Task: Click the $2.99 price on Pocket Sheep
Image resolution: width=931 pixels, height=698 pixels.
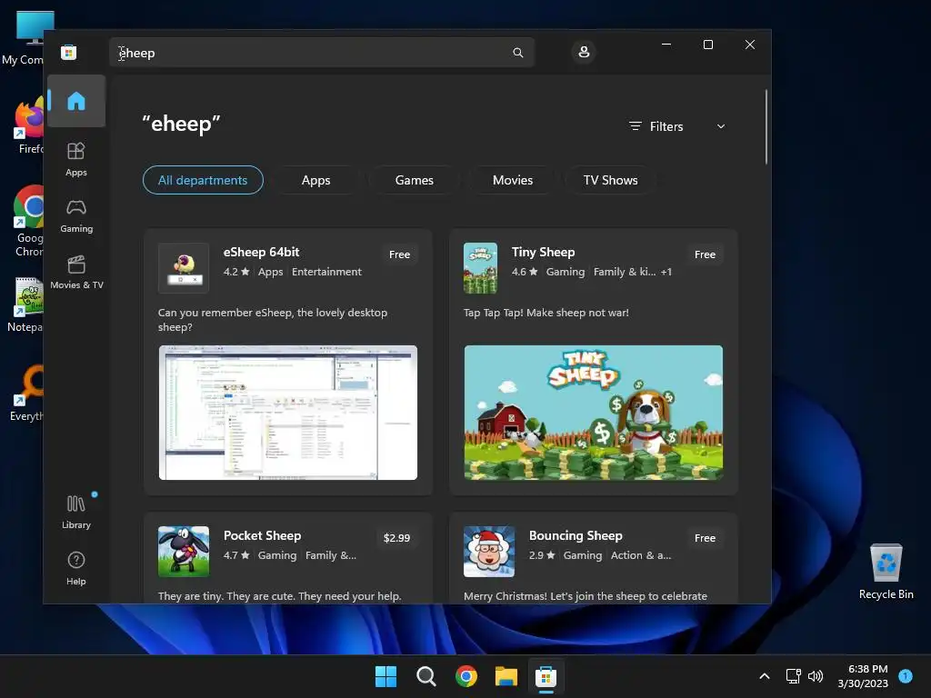Action: pos(396,538)
